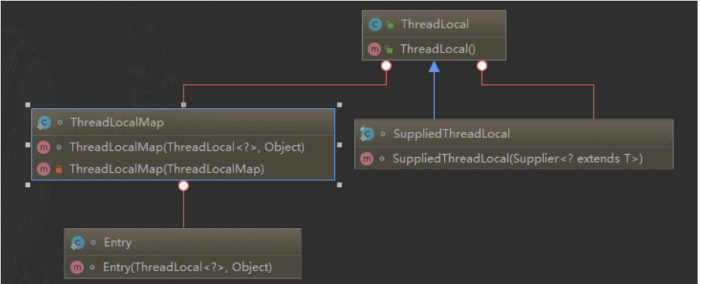Click the Entry class icon

click(78, 242)
